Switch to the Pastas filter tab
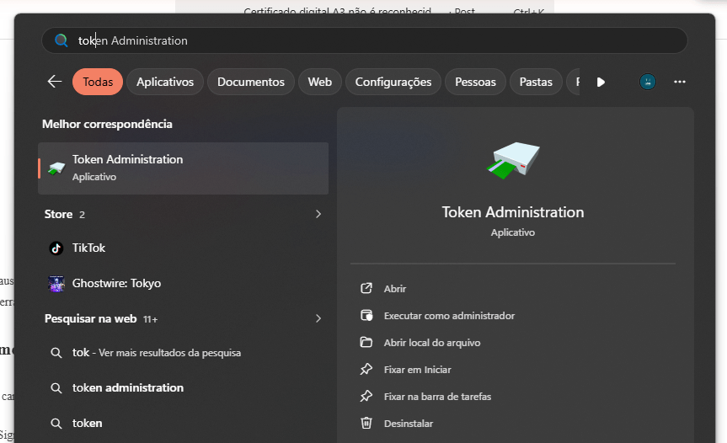The width and height of the screenshot is (727, 443). 536,82
